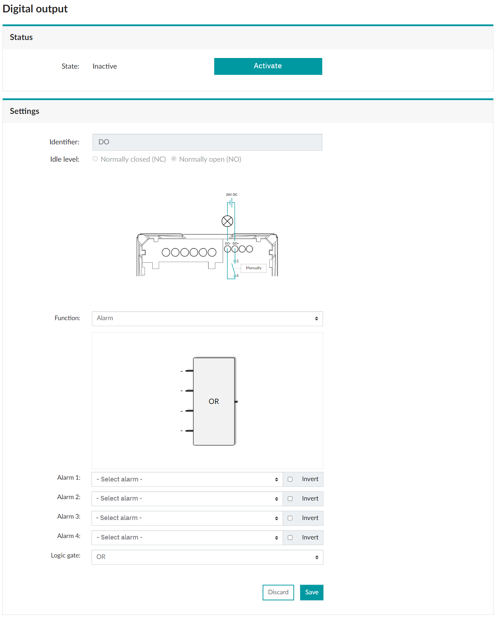Click the 24V DC battery symbol
497x618 pixels.
[x=231, y=203]
